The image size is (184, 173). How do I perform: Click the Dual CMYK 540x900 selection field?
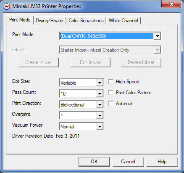106,36
